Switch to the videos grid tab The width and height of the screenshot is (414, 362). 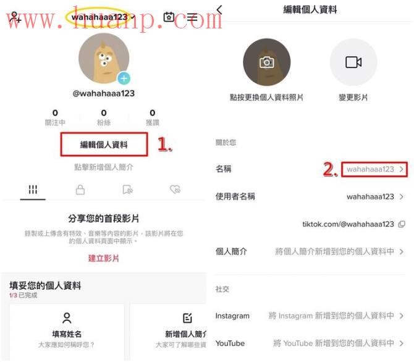33,189
